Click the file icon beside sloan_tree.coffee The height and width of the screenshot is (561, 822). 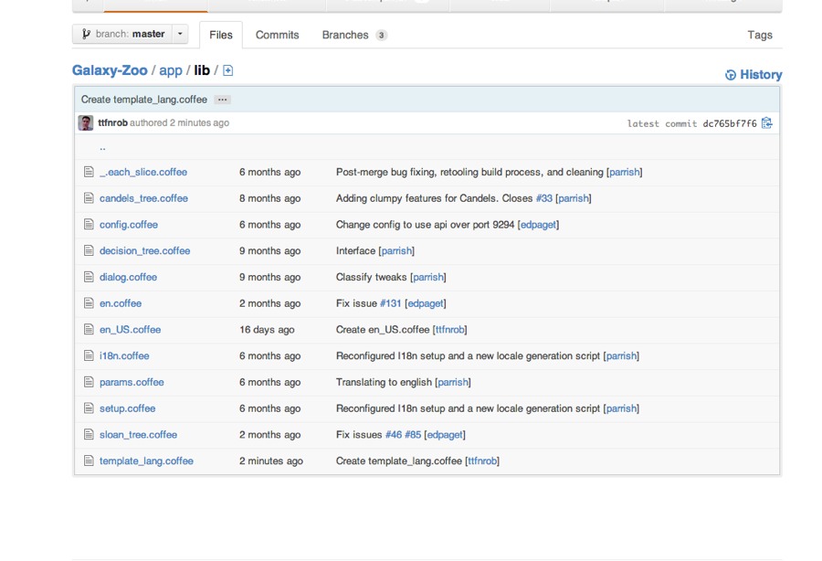[89, 435]
